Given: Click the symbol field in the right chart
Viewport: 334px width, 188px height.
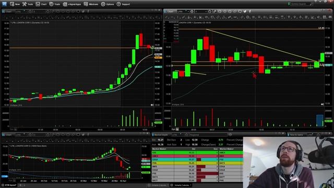Looking at the screenshot, I should tap(183, 11).
